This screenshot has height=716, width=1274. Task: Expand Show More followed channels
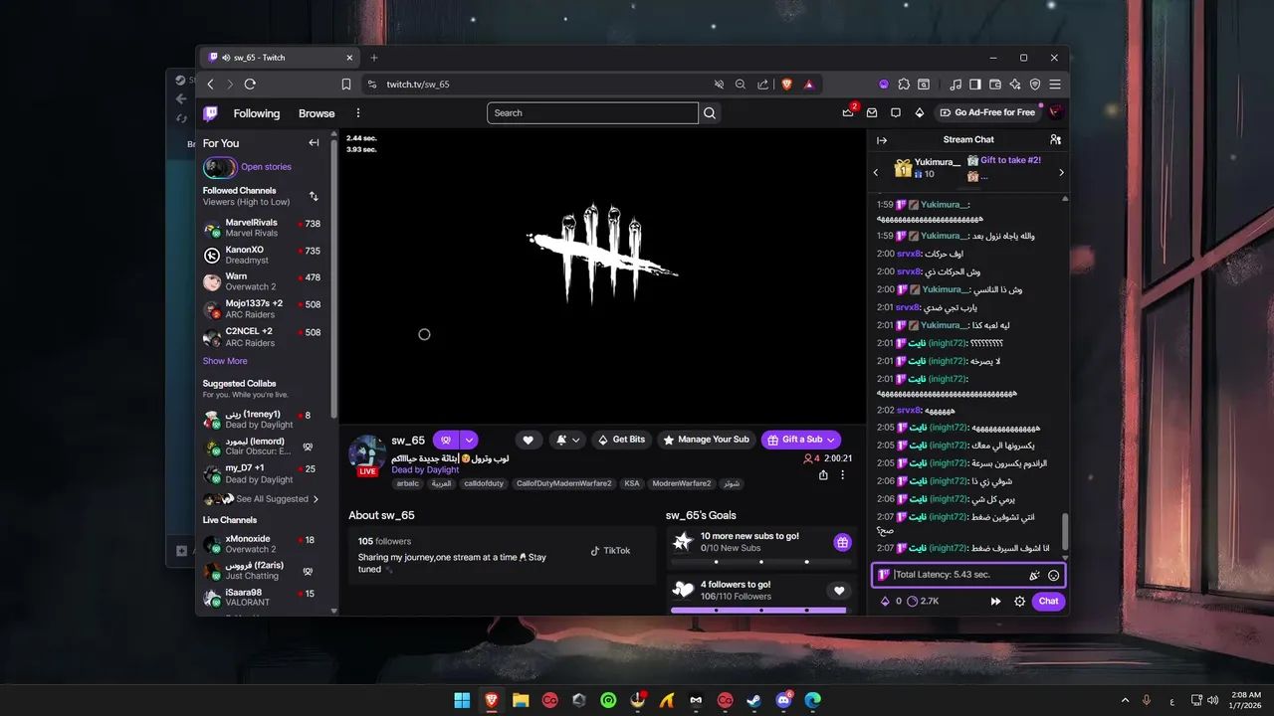click(x=225, y=361)
